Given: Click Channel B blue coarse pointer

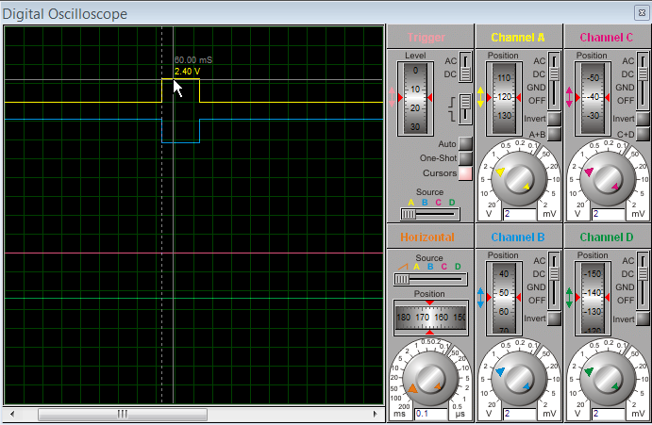Looking at the screenshot, I should (500, 371).
